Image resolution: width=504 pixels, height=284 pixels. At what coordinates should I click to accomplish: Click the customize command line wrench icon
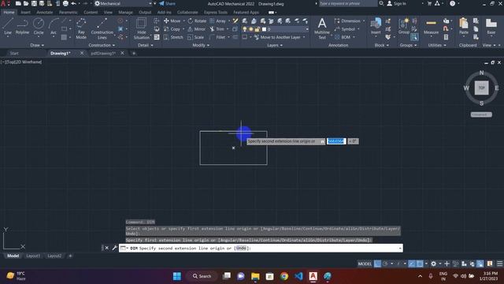point(114,248)
